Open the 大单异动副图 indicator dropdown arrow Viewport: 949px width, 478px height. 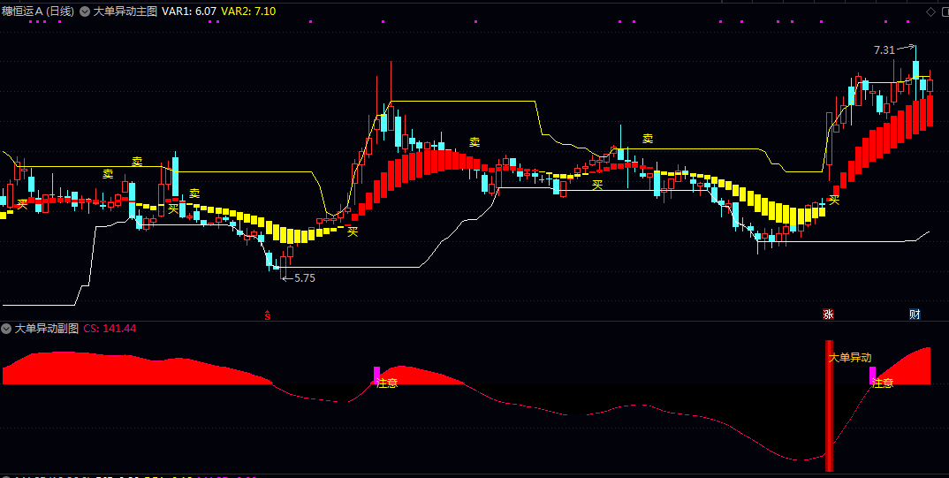pos(7,329)
